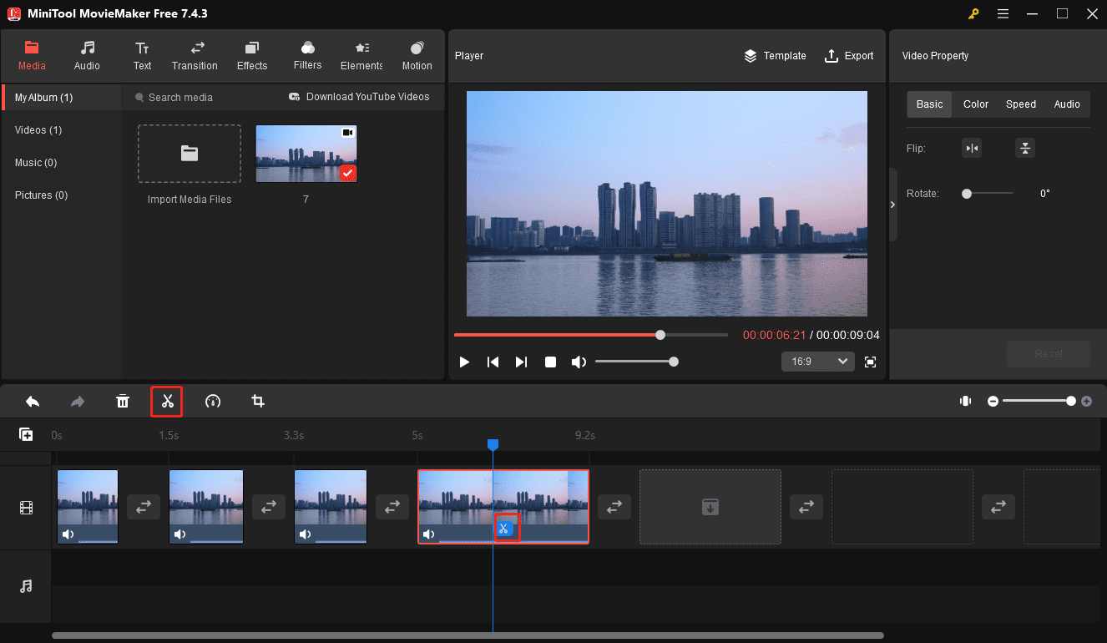
Task: Open the Text tab
Action: pyautogui.click(x=143, y=55)
